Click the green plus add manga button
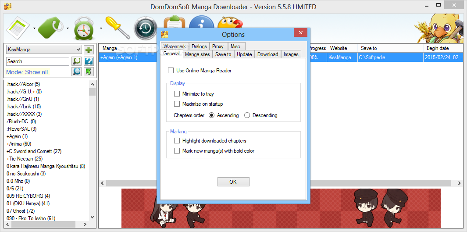Image resolution: width=467 pixels, height=232 pixels. (x=89, y=50)
